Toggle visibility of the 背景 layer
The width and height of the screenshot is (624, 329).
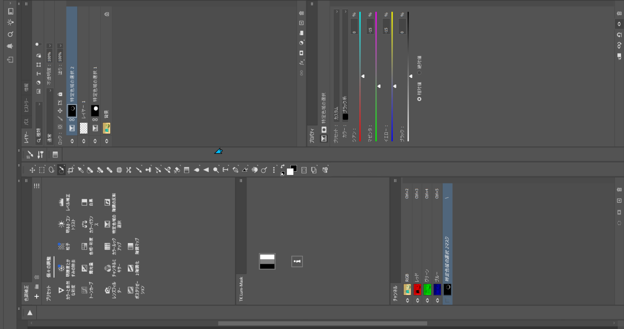point(106,141)
